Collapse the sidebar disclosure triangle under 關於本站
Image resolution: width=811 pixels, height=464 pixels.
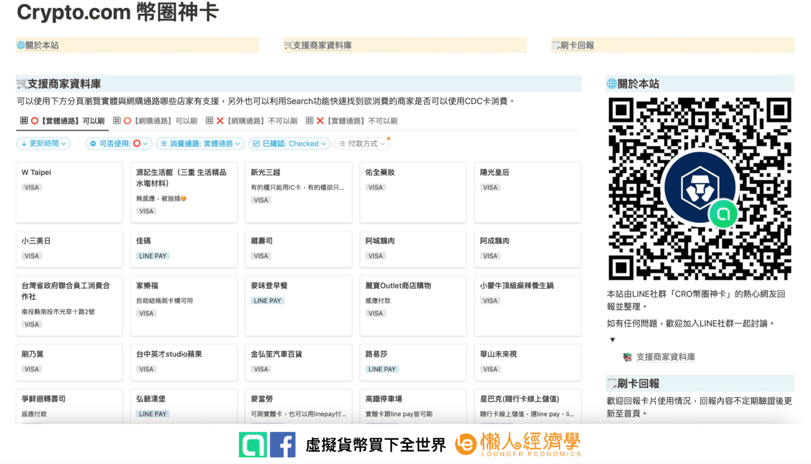612,339
